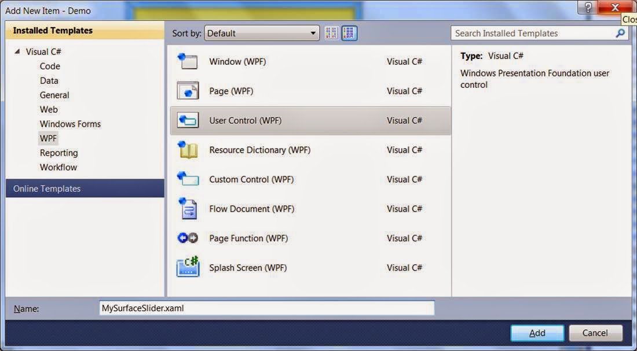
Task: Open the Resource Dictionary (WPF) template
Action: [x=187, y=150]
